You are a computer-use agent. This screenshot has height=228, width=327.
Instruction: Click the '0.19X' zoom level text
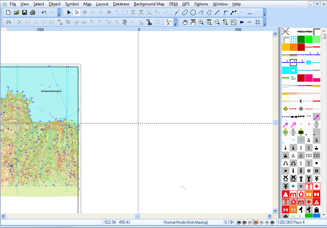pyautogui.click(x=230, y=222)
